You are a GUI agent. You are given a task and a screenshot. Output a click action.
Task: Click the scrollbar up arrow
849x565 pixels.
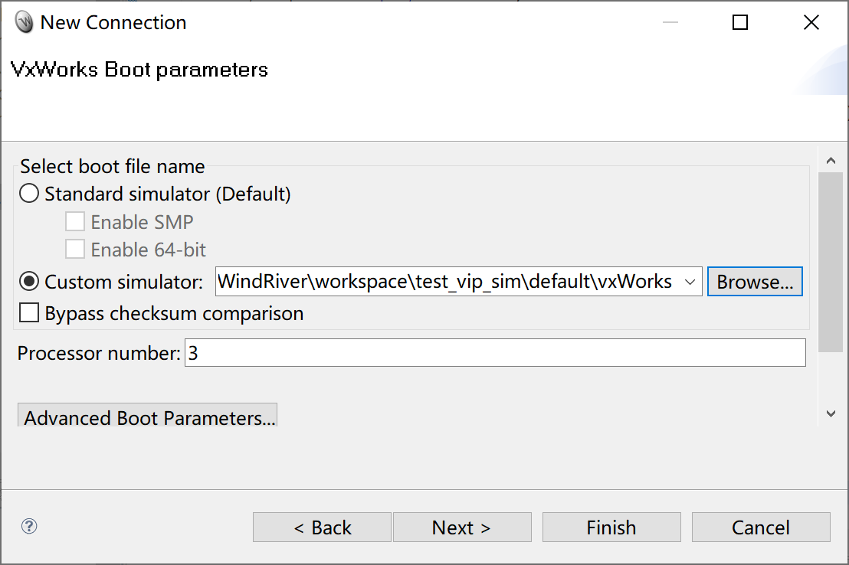(x=831, y=160)
